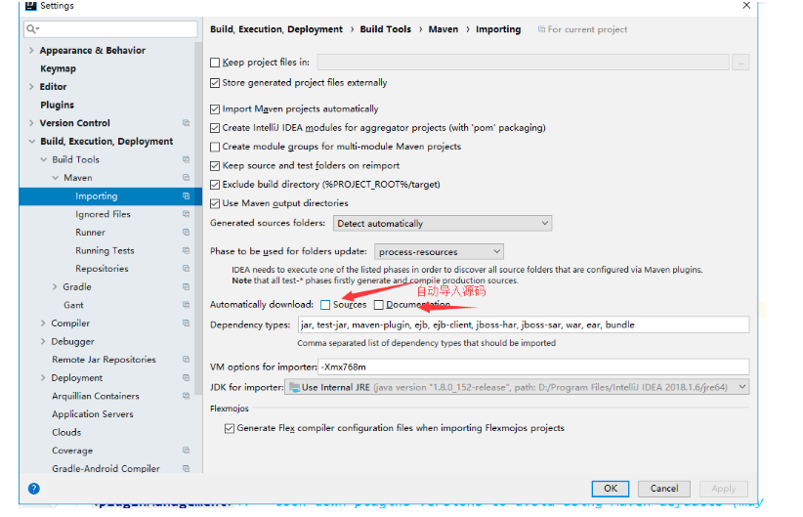Screen dimensions: 803x517
Task: Collapse Build, Execution, Deployment section
Action: (32, 142)
